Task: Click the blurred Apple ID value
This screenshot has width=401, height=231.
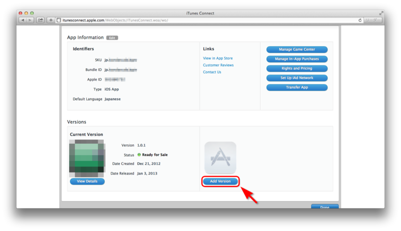Action: point(115,79)
